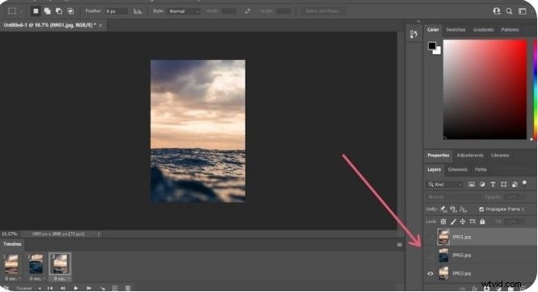Click the Tween frames button
This screenshot has width=538, height=292.
point(102,288)
